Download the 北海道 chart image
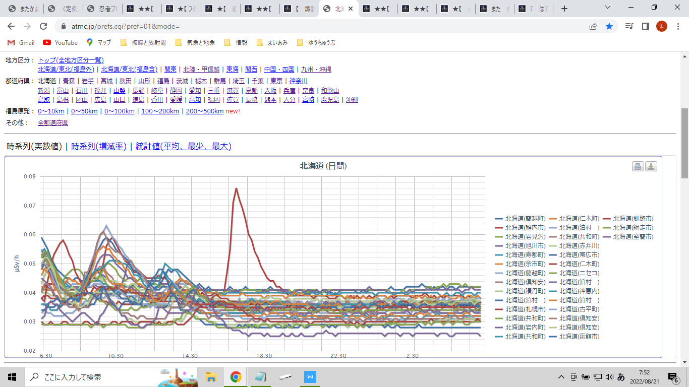The width and height of the screenshot is (689, 387). (651, 167)
